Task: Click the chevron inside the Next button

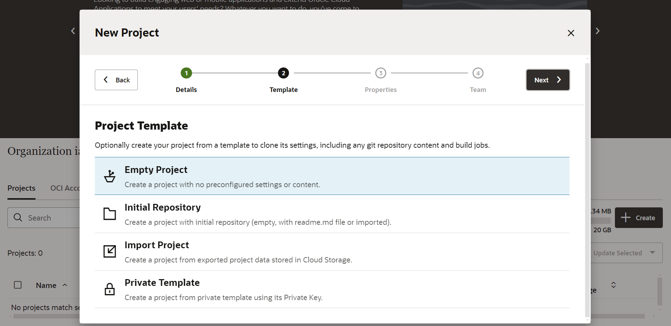Action: [x=559, y=80]
